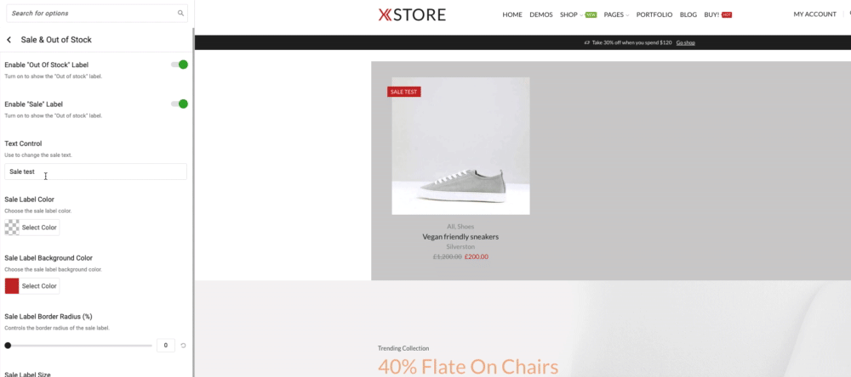Open the PORTFOLIO menu item
This screenshot has width=851, height=377.
[654, 14]
